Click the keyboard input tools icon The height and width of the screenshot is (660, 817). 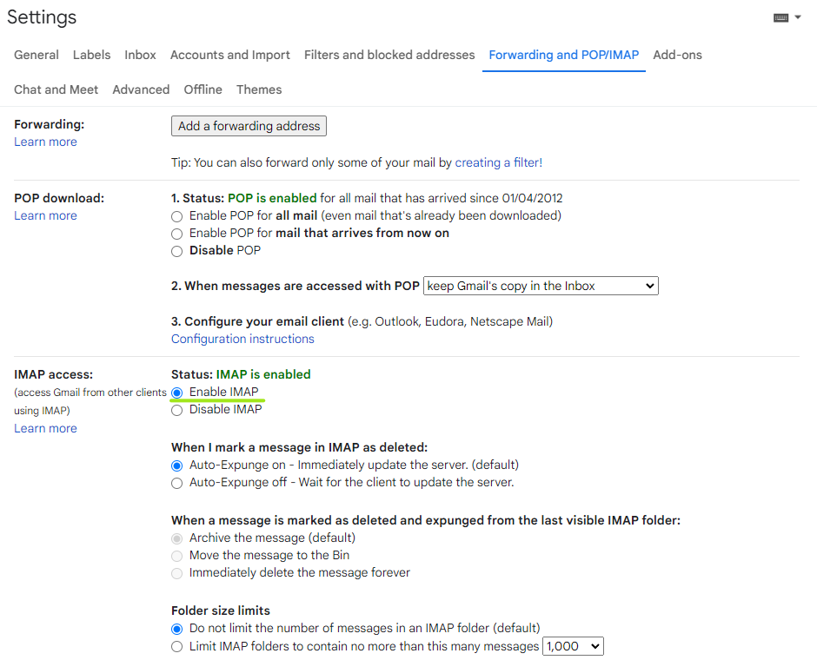pos(780,17)
